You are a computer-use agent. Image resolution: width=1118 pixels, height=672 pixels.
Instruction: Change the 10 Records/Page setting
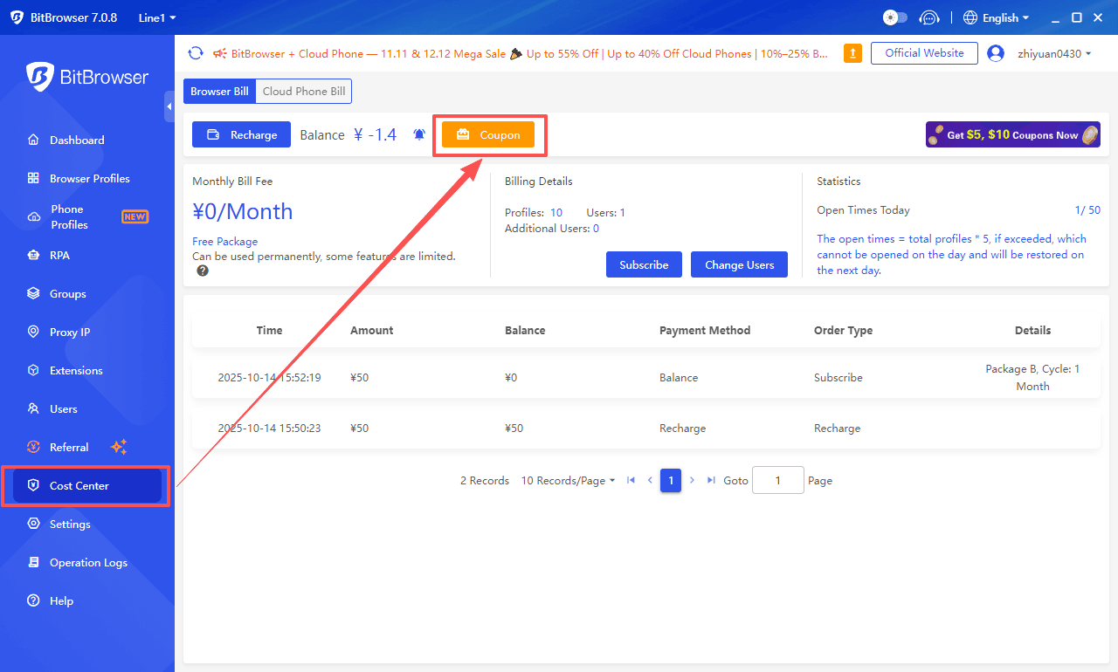568,480
